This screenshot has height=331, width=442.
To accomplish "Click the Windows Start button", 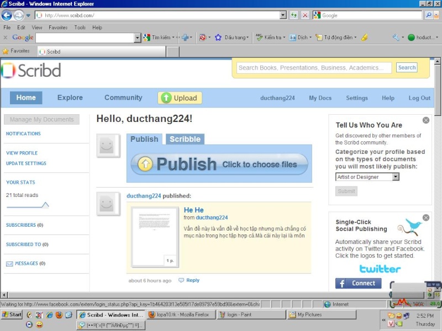I will click(x=12, y=314).
